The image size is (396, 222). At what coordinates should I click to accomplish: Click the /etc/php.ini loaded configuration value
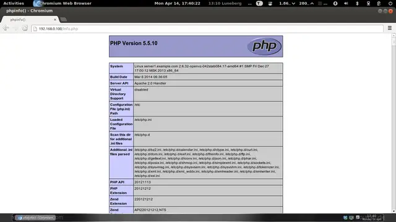tap(143, 120)
